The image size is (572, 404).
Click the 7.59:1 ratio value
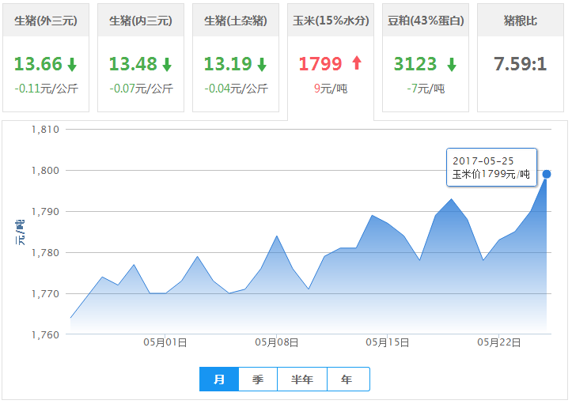pos(521,64)
